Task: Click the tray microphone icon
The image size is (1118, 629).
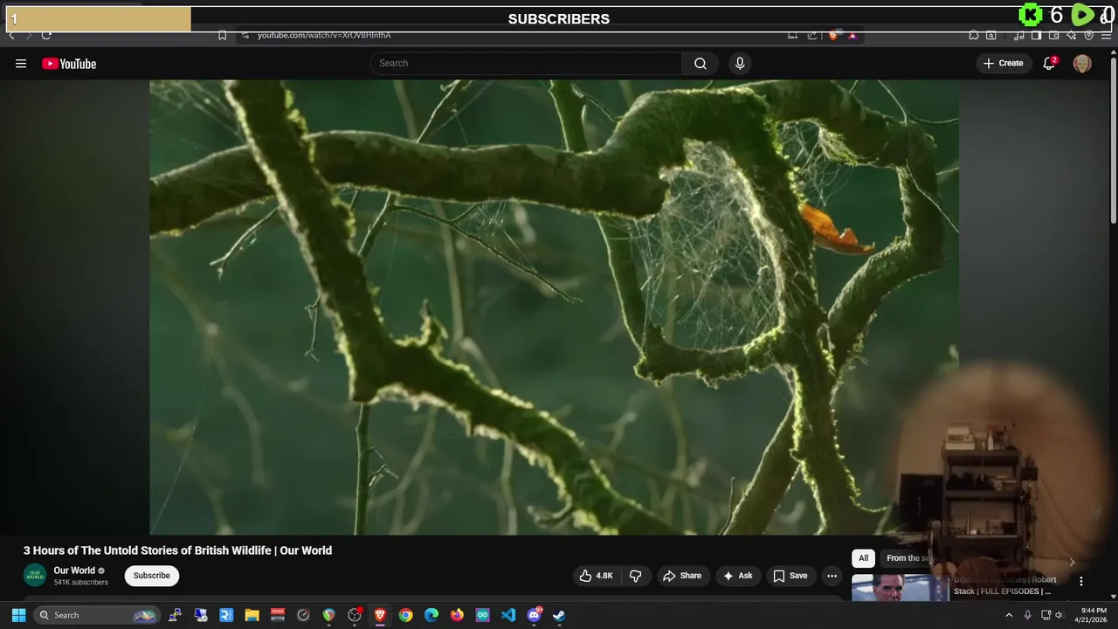Action: (1027, 615)
